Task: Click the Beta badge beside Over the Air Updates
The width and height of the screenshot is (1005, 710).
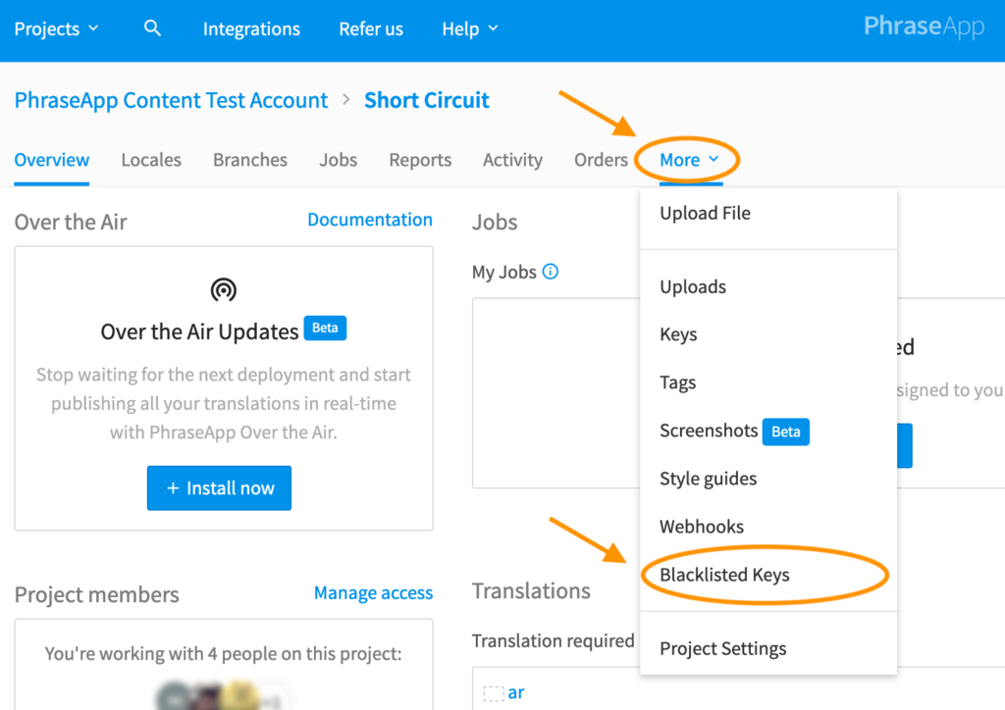Action: (325, 328)
